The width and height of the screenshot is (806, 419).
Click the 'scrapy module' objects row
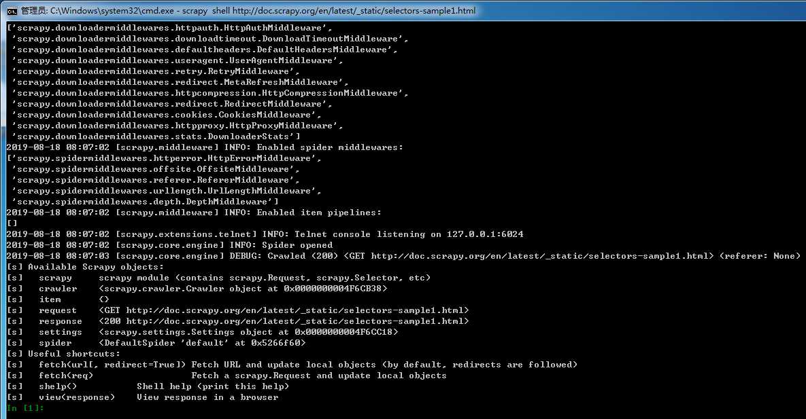(x=219, y=278)
